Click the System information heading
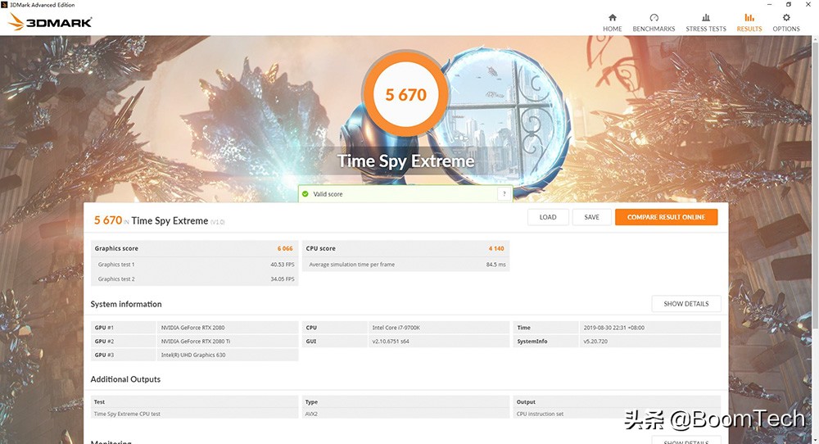 pos(126,304)
